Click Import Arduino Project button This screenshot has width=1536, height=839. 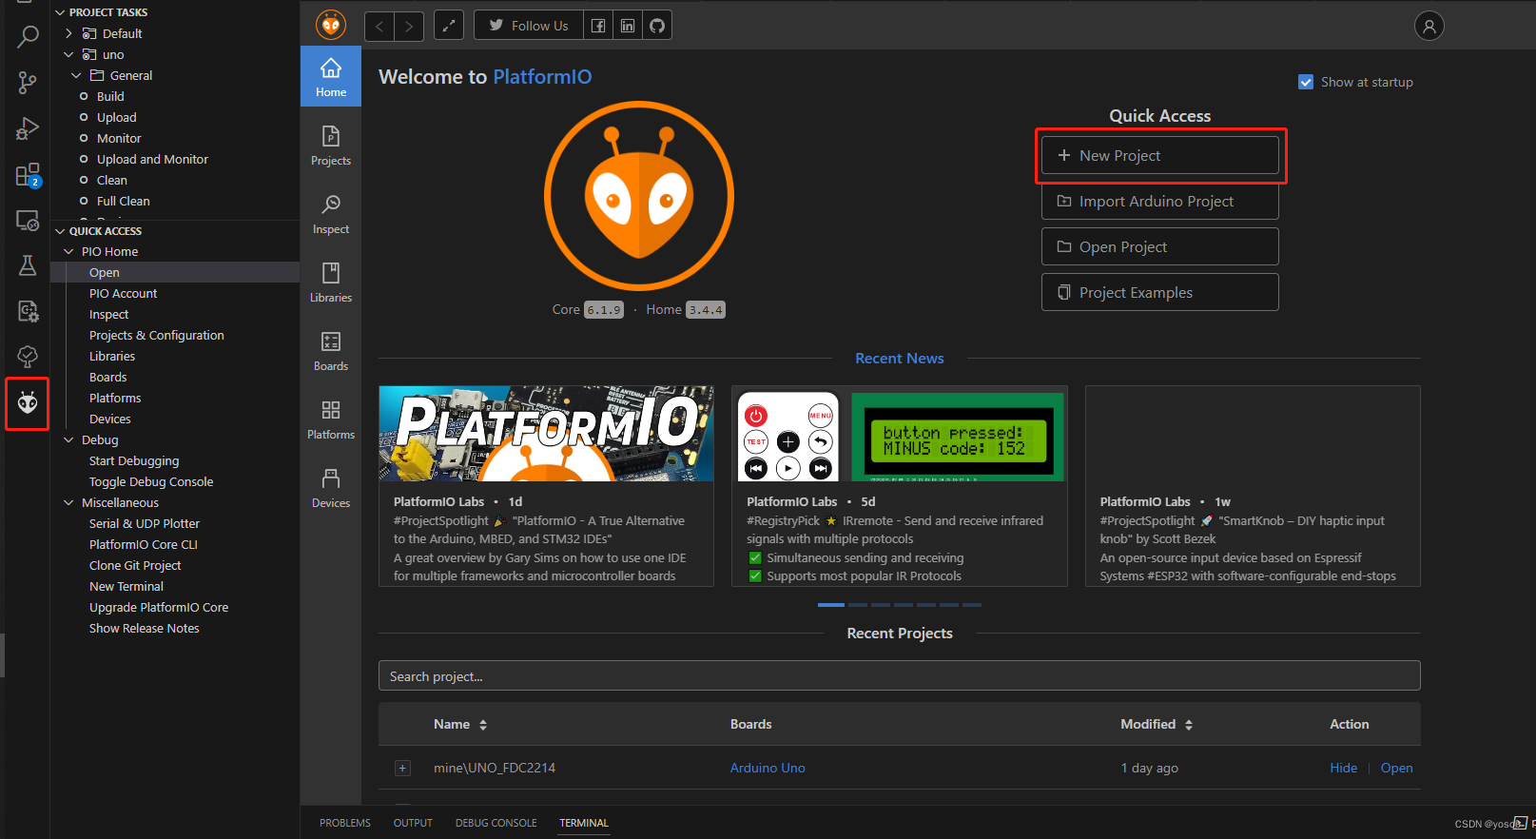click(x=1159, y=201)
